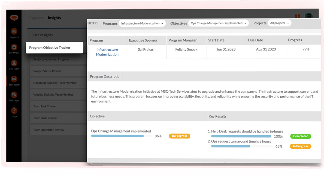Open the user profile avatar
Screen dimensions: 327x177
[x=308, y=16]
